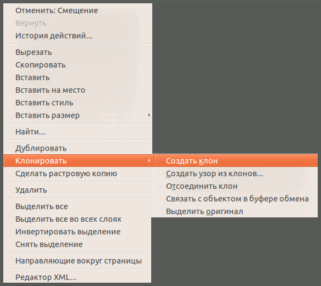
Task: Choose 'Создать клон' in the submenu
Action: tap(236, 161)
